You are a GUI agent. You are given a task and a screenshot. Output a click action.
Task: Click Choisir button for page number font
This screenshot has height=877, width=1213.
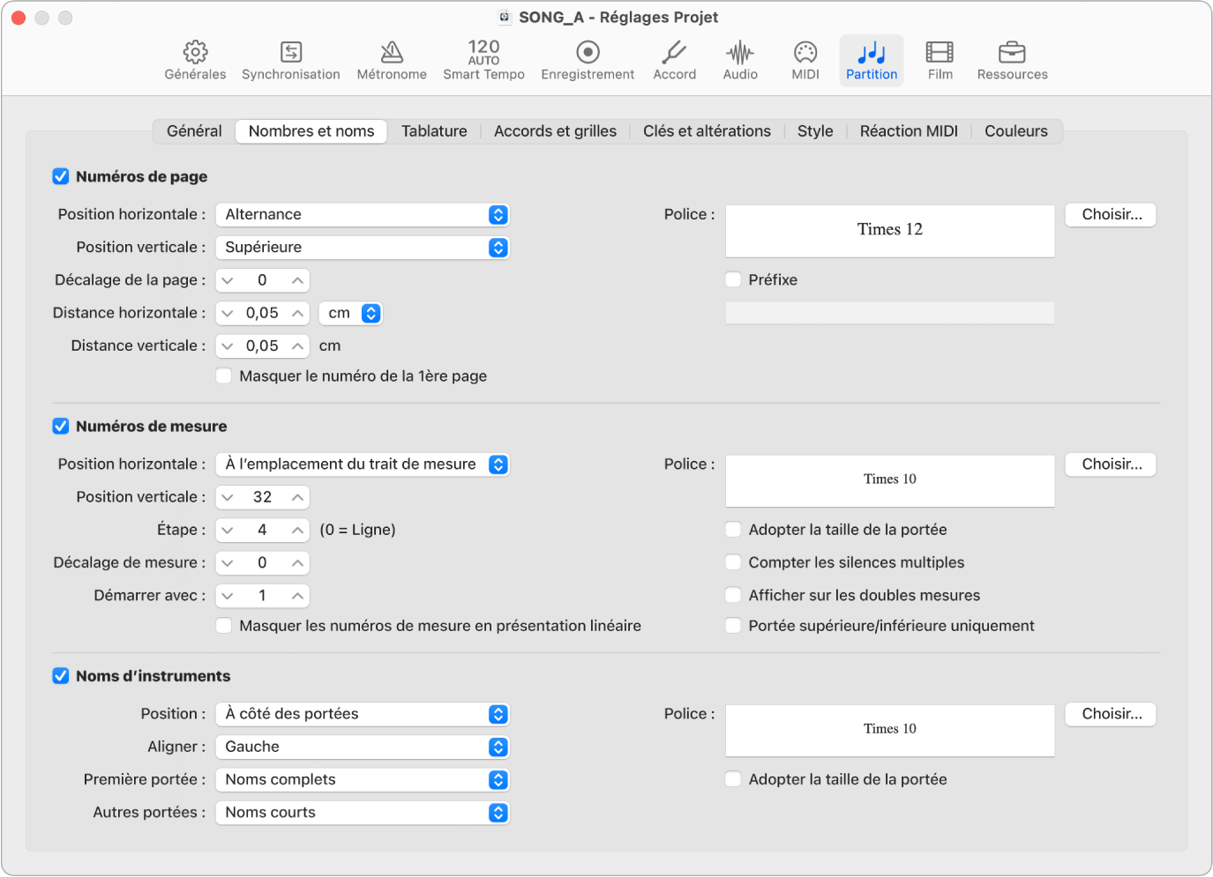[1111, 215]
